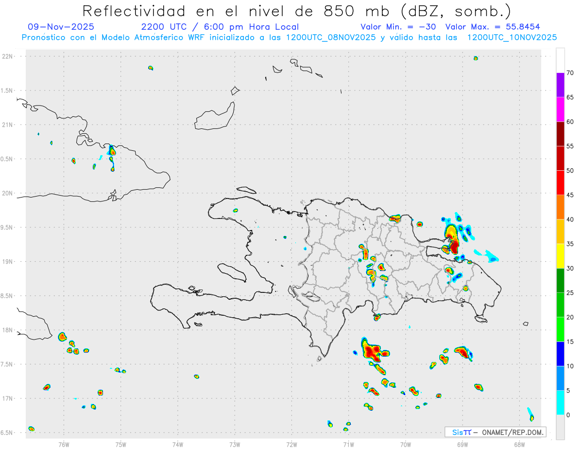Click 'Valor Max. = 55.8454' text
583x451 pixels.
pyautogui.click(x=493, y=27)
